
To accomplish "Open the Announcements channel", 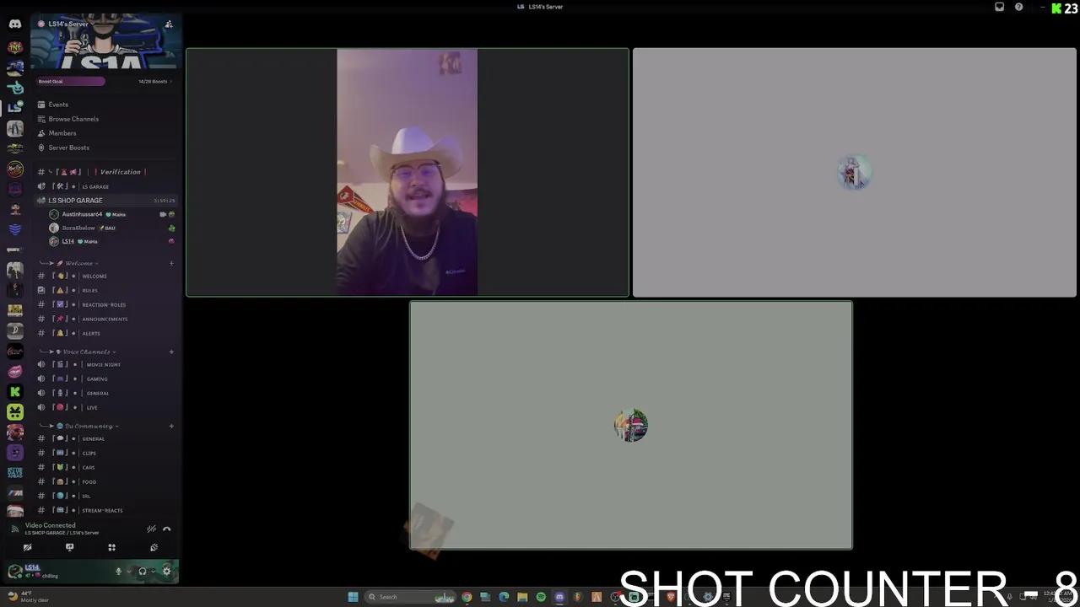I will [105, 319].
